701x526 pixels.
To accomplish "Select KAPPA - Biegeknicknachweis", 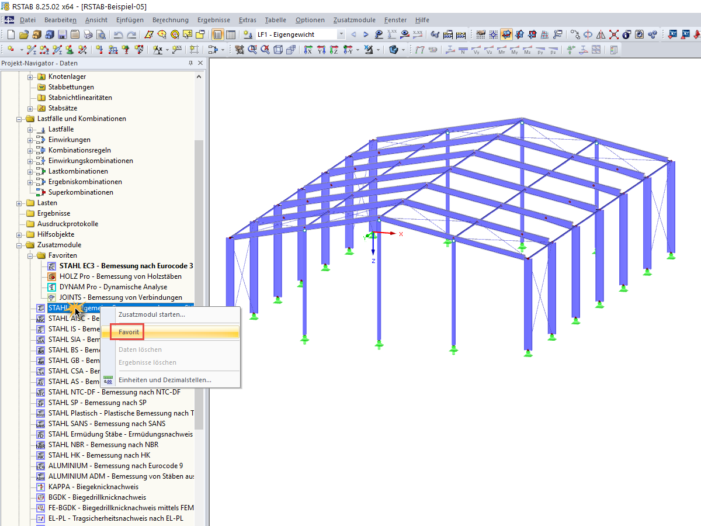I will 93,487.
